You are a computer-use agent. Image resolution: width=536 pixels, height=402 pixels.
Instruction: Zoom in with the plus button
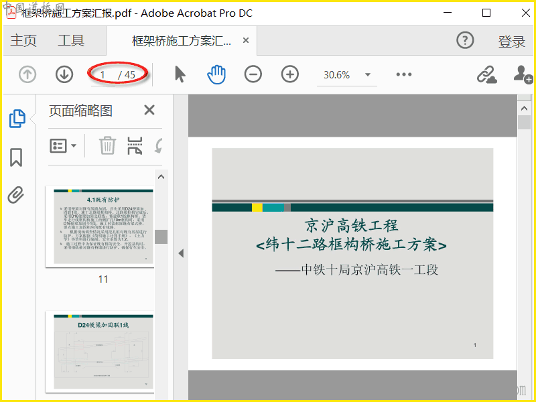point(290,74)
